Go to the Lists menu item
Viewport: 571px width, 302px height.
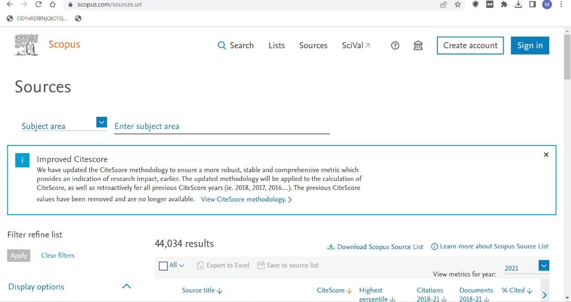point(276,45)
